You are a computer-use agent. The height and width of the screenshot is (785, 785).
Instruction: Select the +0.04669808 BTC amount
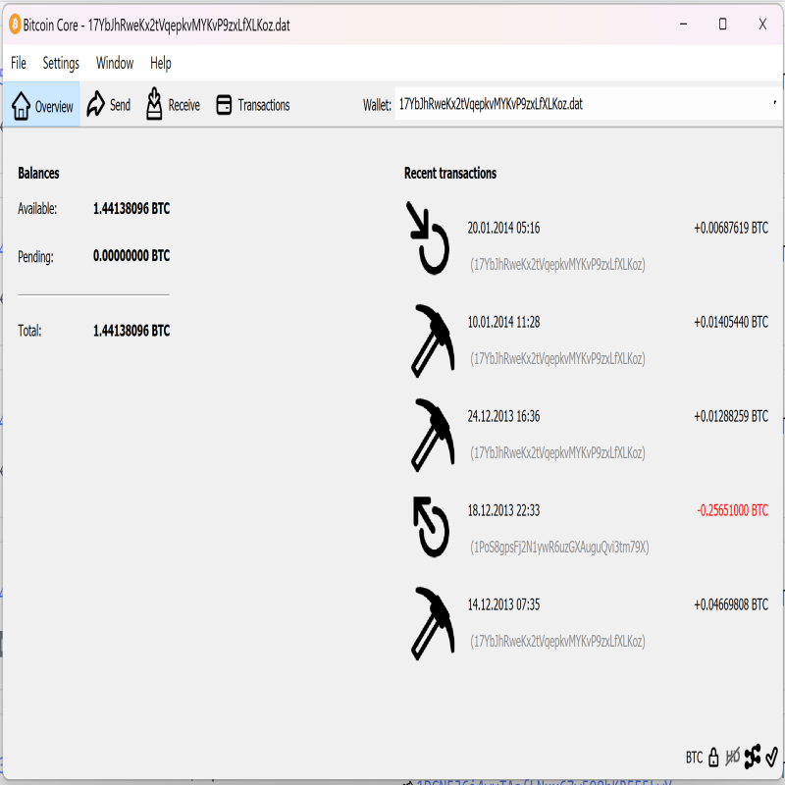click(x=731, y=604)
